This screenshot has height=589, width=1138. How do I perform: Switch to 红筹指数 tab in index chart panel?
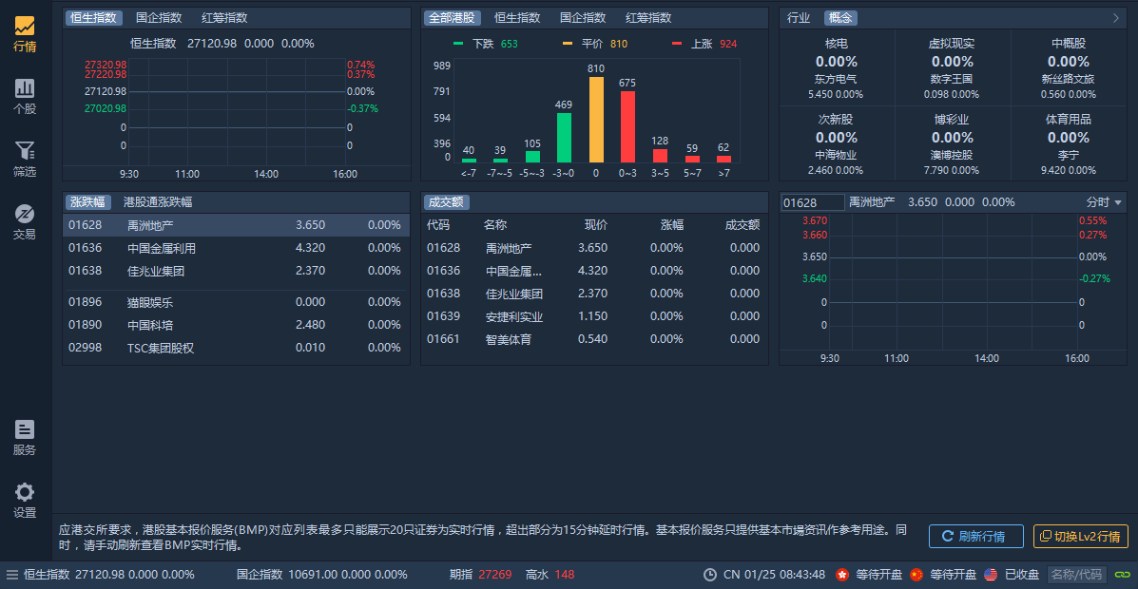[224, 18]
